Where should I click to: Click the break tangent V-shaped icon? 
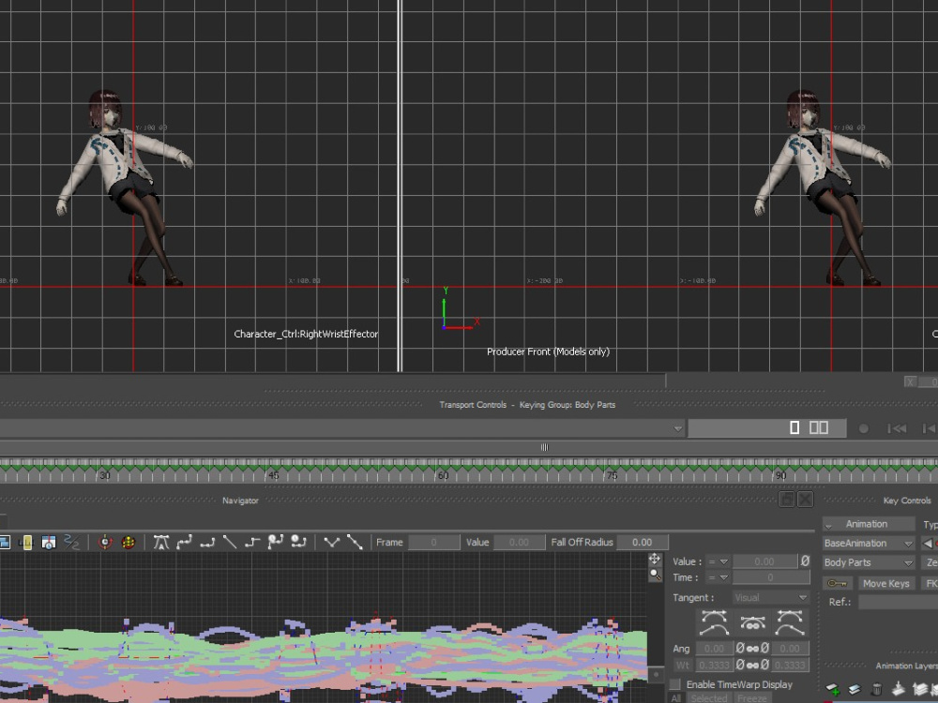click(x=331, y=542)
